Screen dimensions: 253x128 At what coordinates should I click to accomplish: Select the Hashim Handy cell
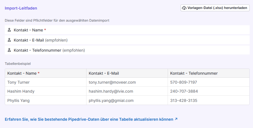click(x=21, y=91)
